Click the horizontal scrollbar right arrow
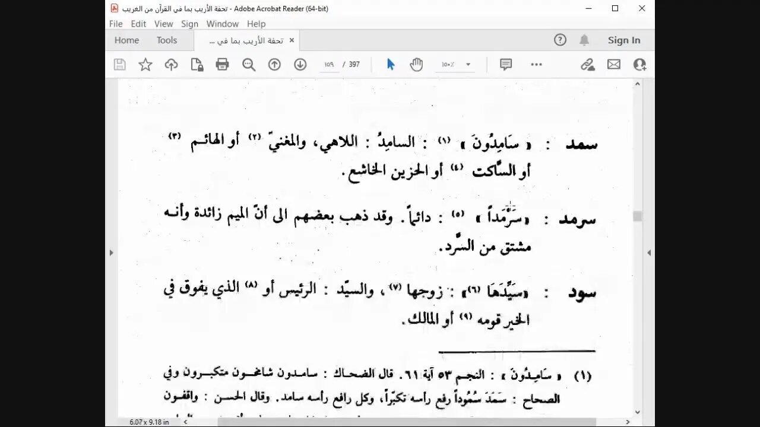Screen dimensions: 760x427 (629, 422)
